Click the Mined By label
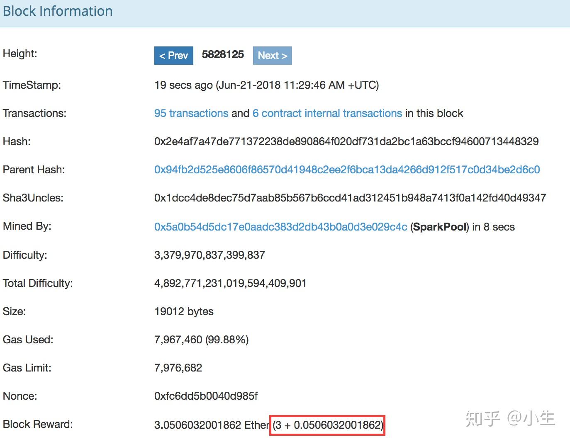This screenshot has width=570, height=442. click(27, 226)
